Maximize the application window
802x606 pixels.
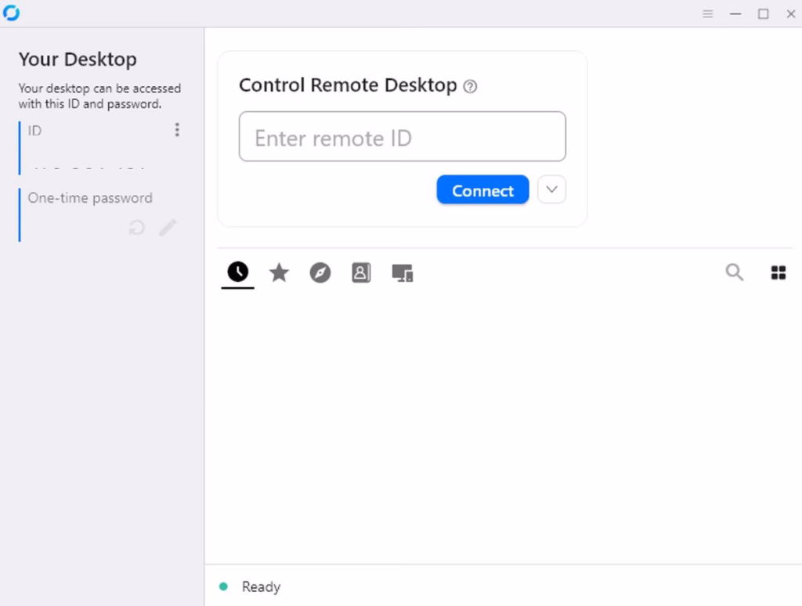[763, 14]
